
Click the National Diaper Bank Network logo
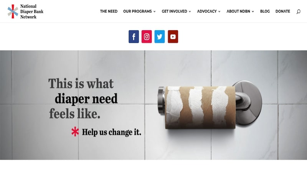[25, 11]
